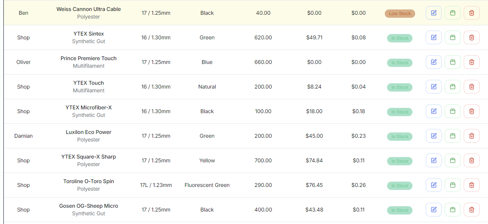This screenshot has height=224, width=488.
Task: Click the green box icon for Weiss Cannon Ultra Cable
Action: (x=453, y=13)
